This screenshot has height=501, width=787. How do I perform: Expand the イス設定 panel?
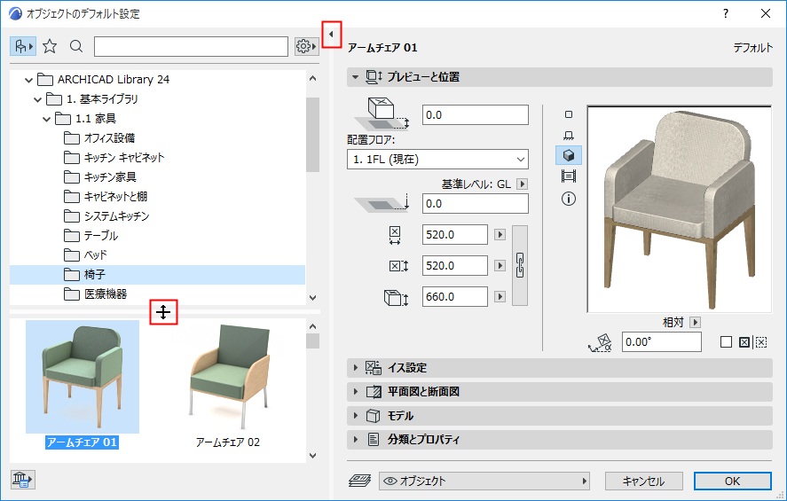pyautogui.click(x=356, y=368)
